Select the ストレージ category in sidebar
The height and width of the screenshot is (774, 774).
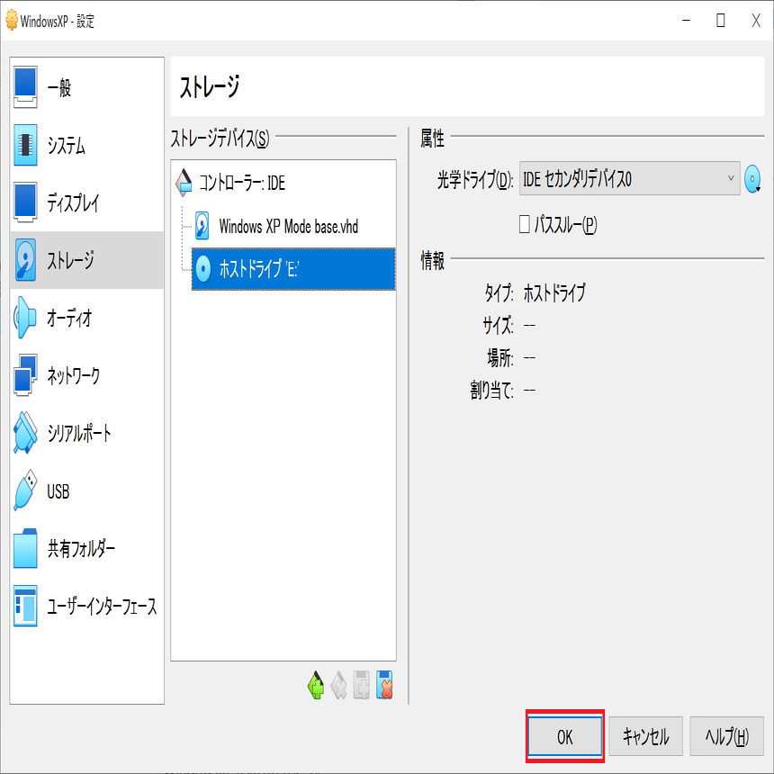pos(87,260)
